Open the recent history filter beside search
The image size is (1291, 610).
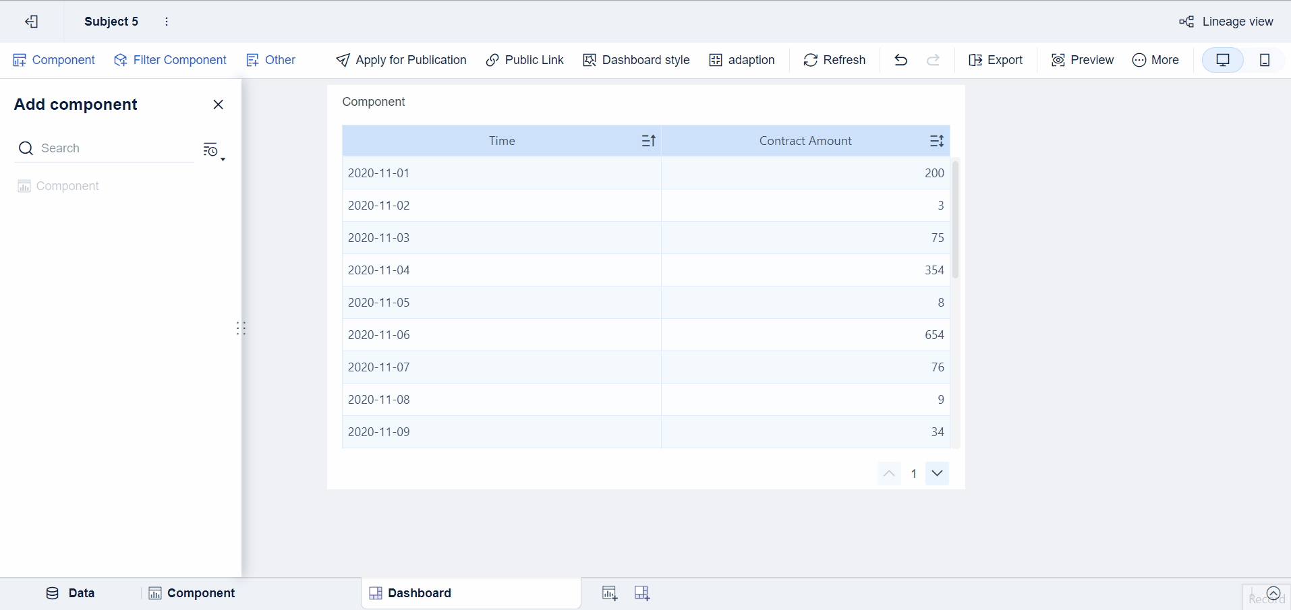pos(210,149)
